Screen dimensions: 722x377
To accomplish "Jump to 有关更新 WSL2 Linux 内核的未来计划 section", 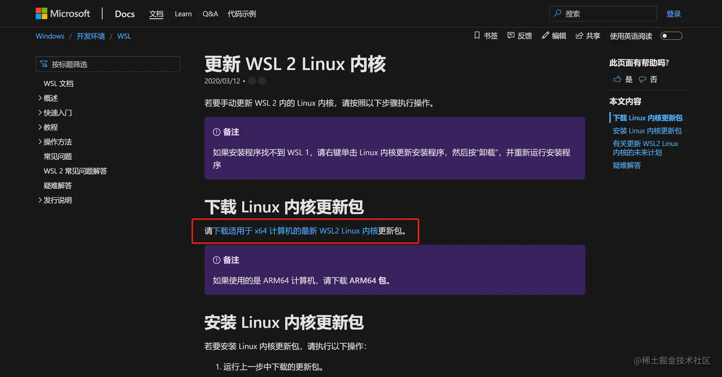I will coord(646,148).
